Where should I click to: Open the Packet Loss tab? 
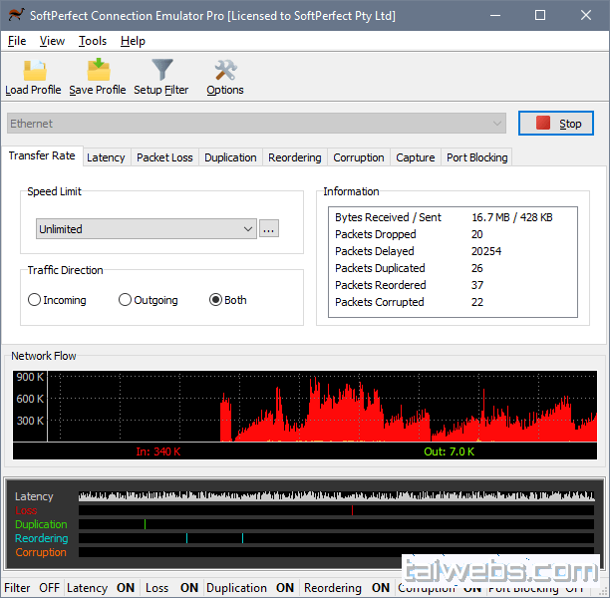[x=164, y=157]
